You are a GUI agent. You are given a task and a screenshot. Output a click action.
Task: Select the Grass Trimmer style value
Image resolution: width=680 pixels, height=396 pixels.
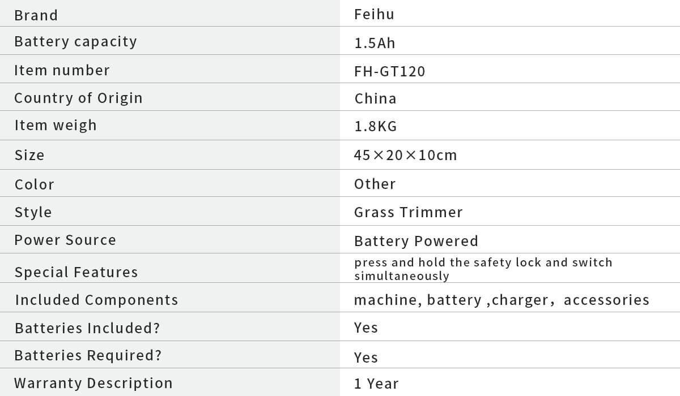[x=408, y=212]
